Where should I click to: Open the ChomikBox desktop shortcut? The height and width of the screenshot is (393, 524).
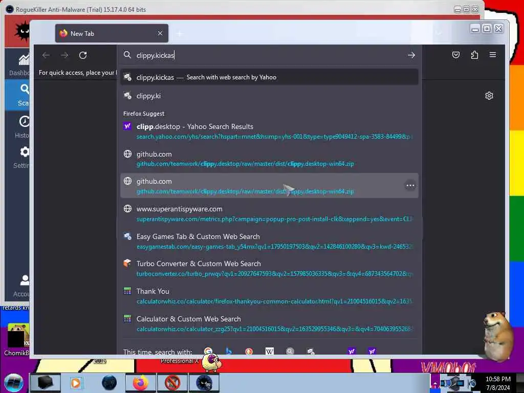pos(17,339)
